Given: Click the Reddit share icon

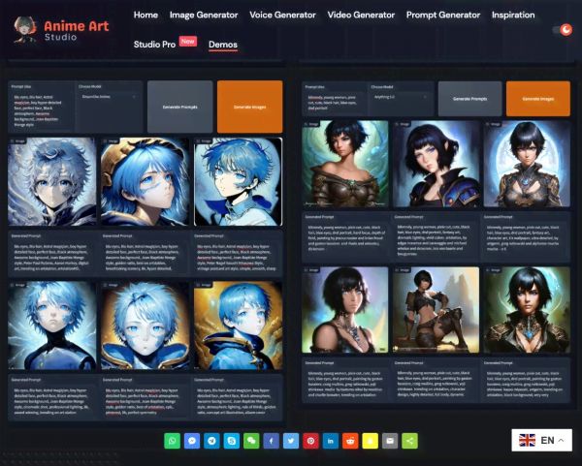Looking at the screenshot, I should pyautogui.click(x=350, y=441).
